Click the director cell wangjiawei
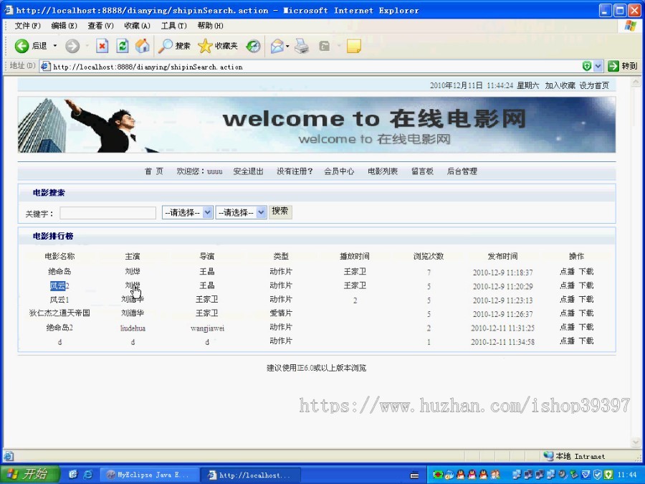645x484 pixels. 207,328
